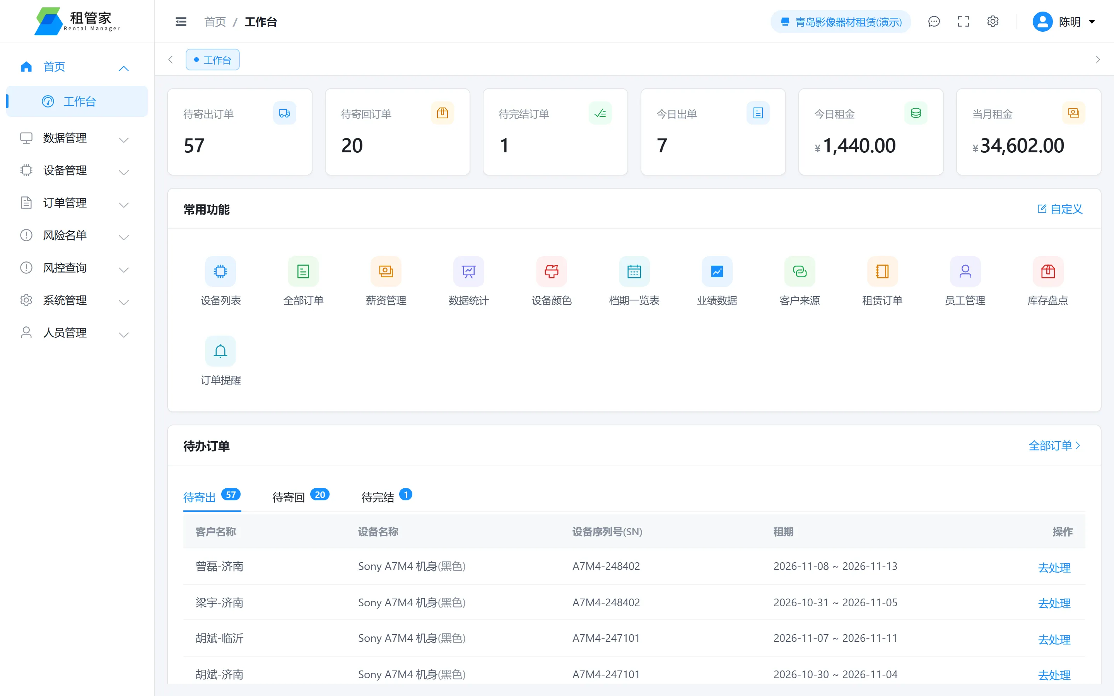Open the 全部订单 link in 待办订单

click(1054, 445)
